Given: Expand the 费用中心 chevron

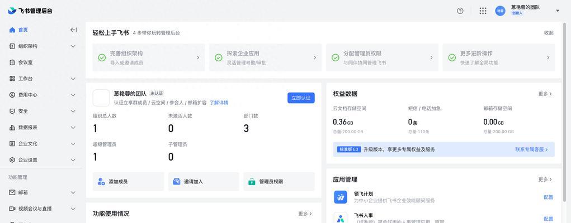Looking at the screenshot, I should coord(73,95).
